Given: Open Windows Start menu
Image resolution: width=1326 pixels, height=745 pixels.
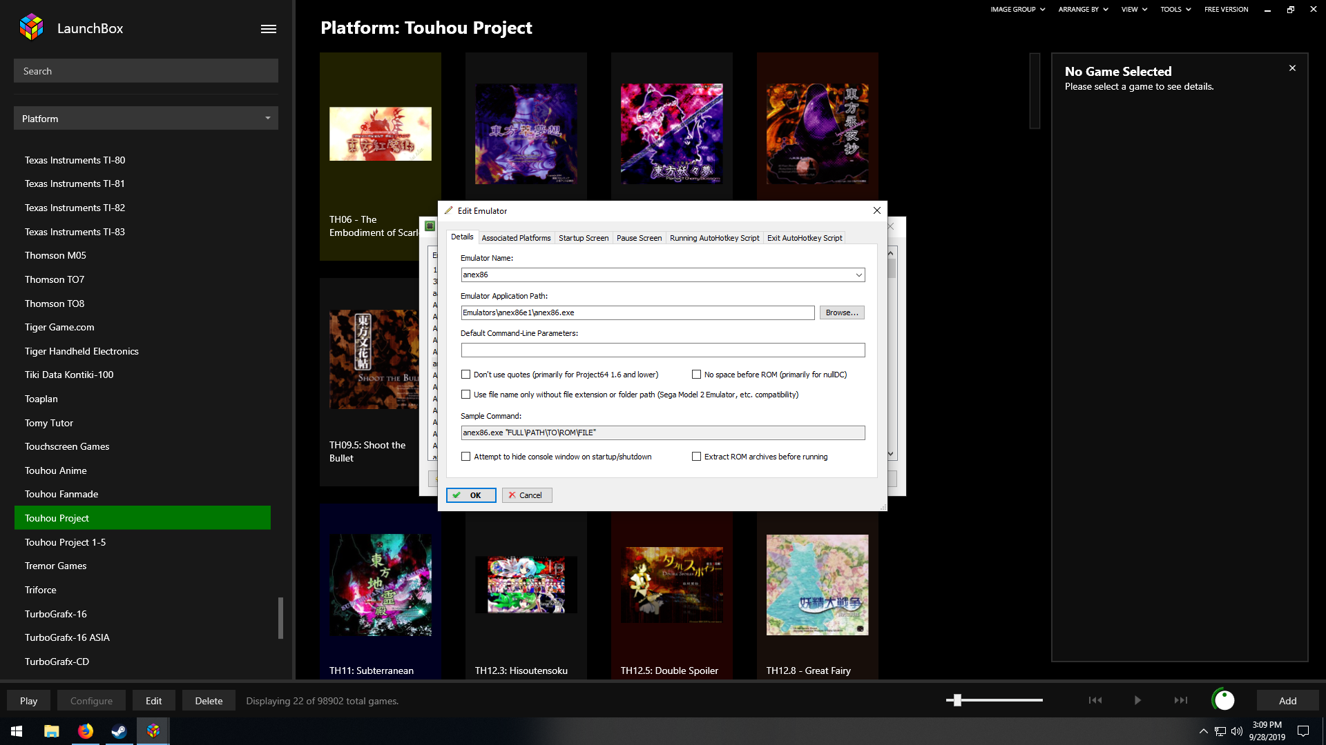Looking at the screenshot, I should pos(17,731).
